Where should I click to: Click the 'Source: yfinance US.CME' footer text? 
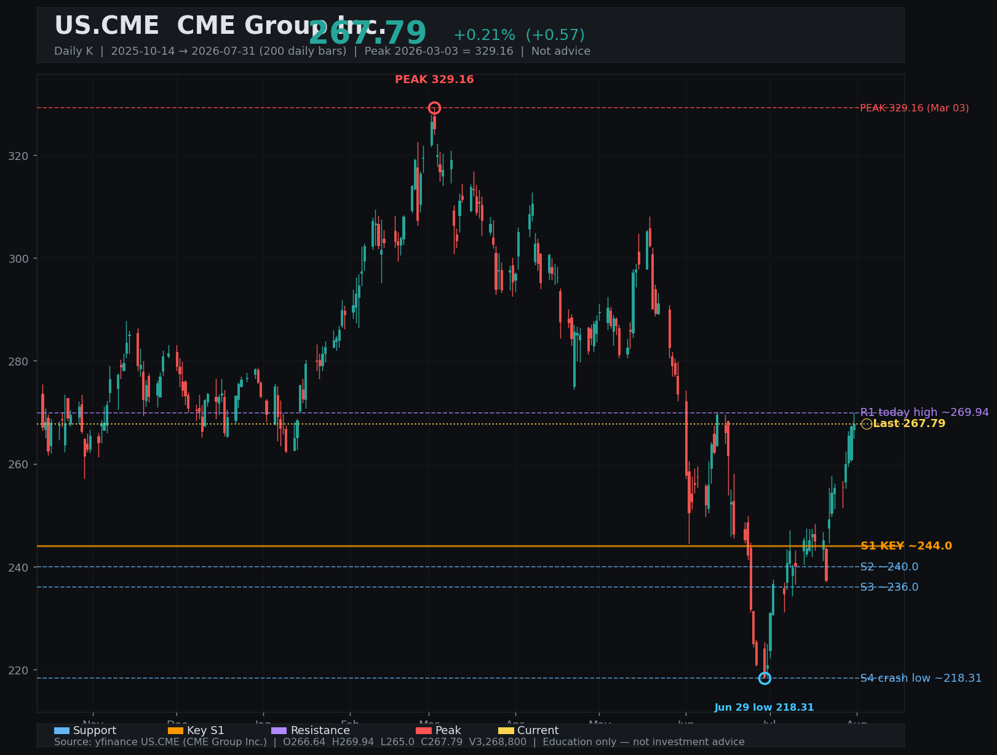click(x=399, y=742)
